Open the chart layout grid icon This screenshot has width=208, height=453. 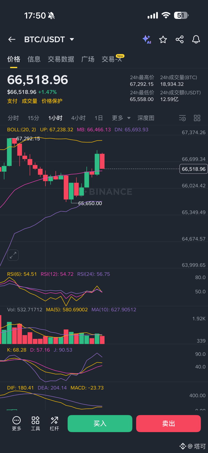(197, 118)
